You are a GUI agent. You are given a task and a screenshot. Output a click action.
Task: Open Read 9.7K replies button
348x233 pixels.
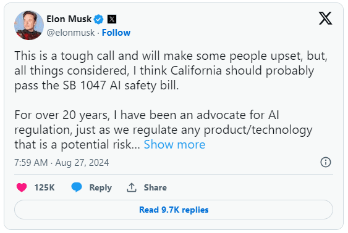[174, 210]
